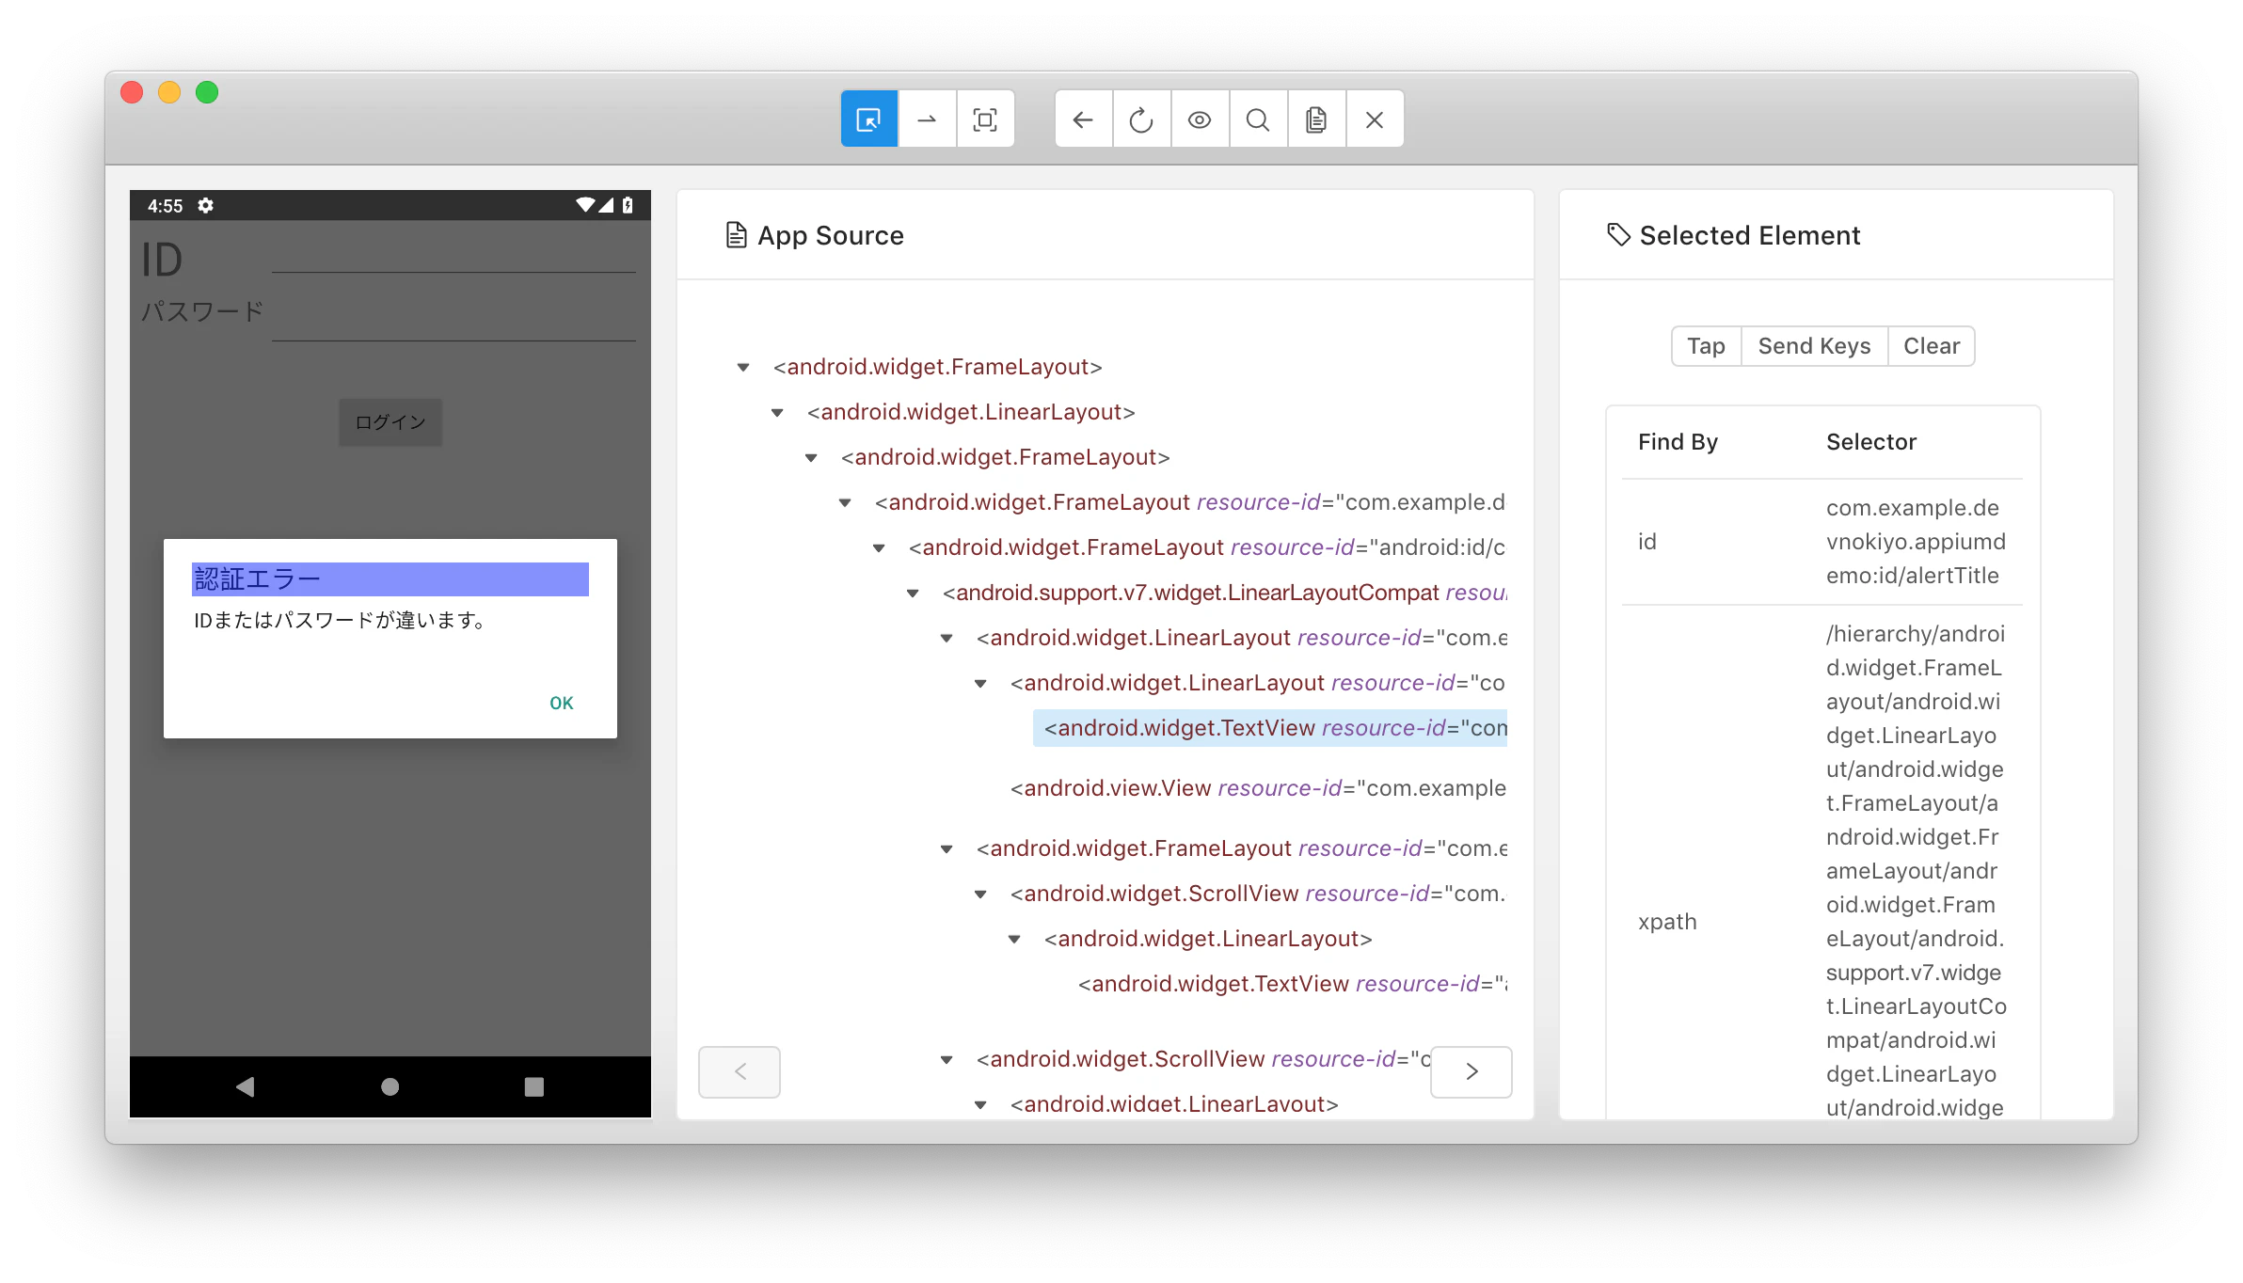This screenshot has height=1283, width=2243.
Task: Click the パスワード input field
Action: click(454, 320)
